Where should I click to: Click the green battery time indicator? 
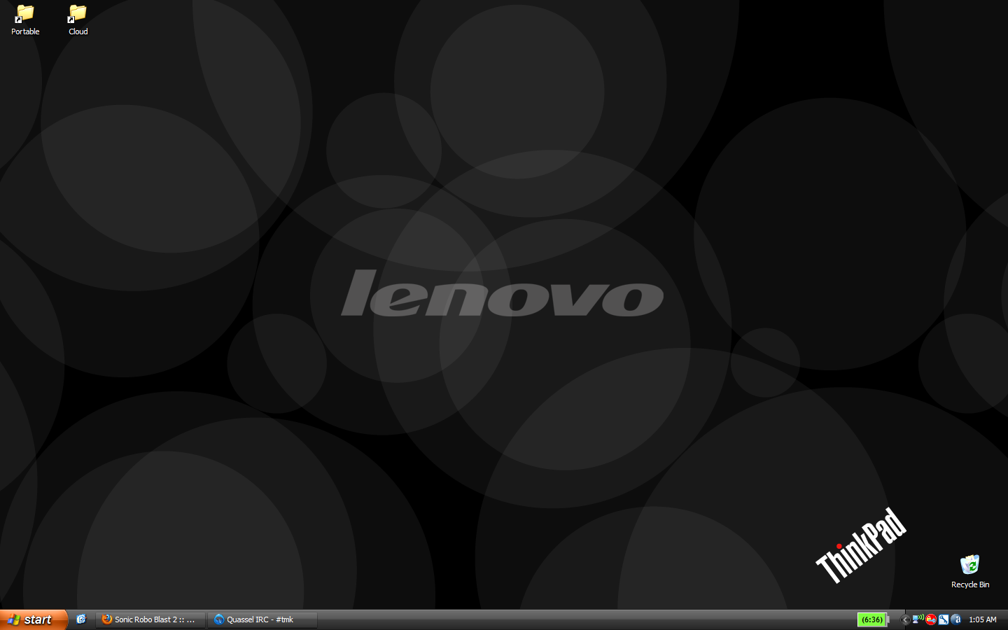tap(872, 619)
